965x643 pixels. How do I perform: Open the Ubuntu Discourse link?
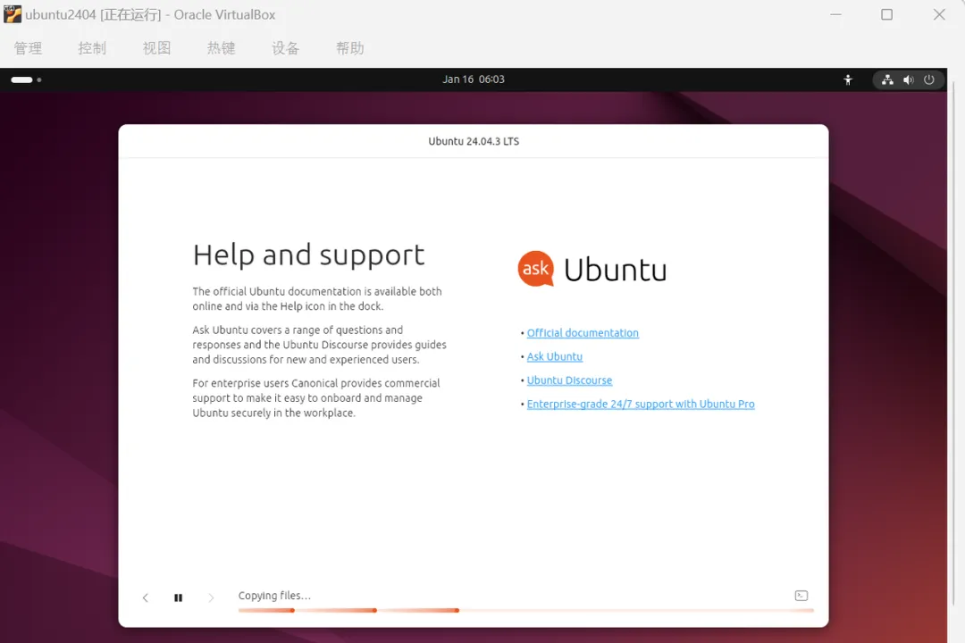(569, 380)
